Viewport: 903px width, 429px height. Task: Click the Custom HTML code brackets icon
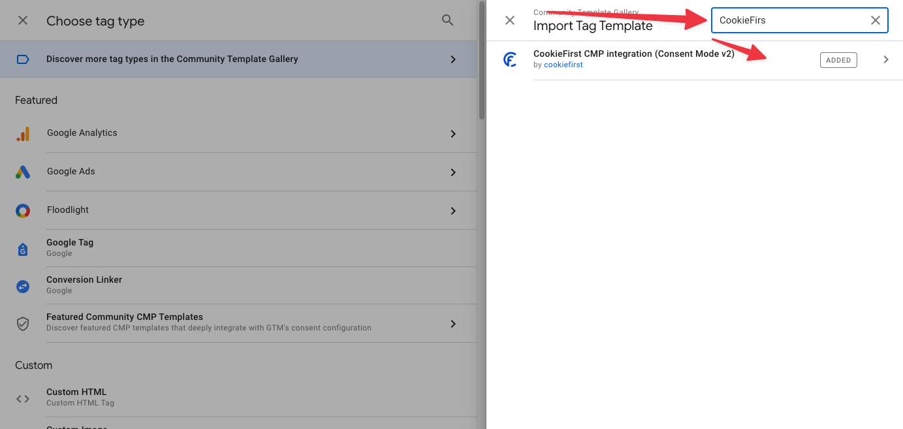click(23, 398)
